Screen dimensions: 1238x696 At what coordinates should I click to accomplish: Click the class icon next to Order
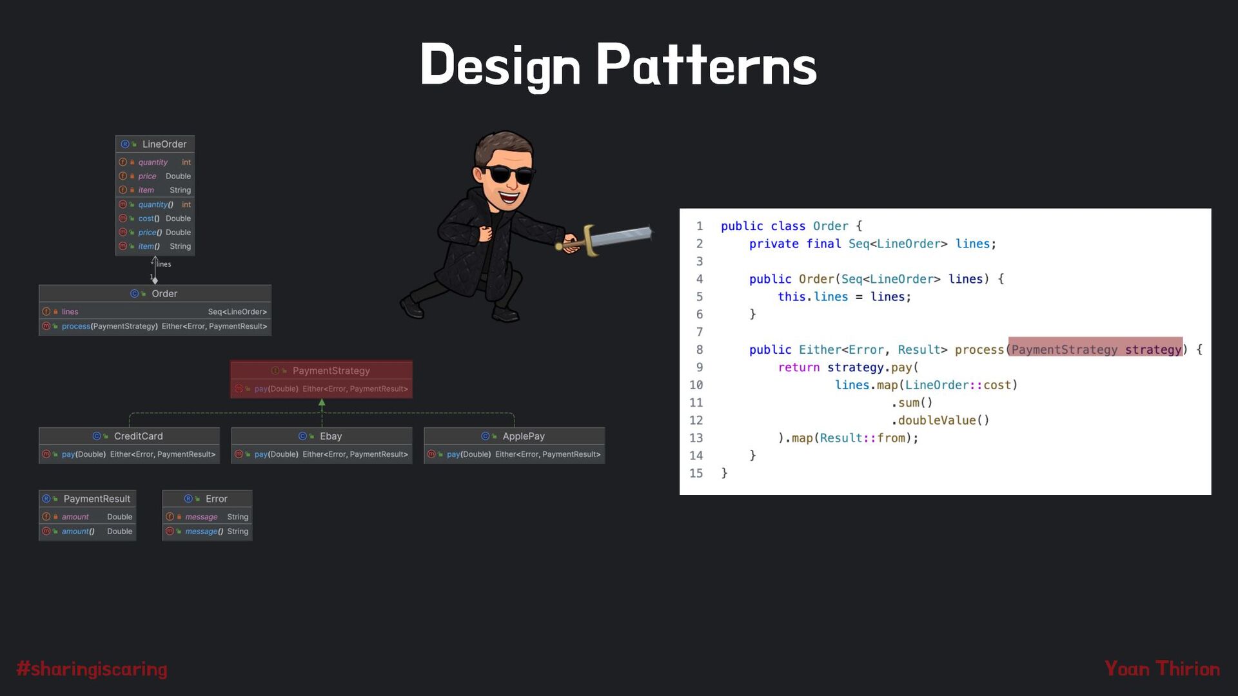point(134,294)
